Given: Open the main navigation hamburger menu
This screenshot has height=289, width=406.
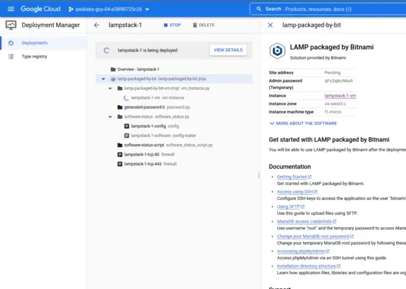Looking at the screenshot, I should [x=11, y=9].
